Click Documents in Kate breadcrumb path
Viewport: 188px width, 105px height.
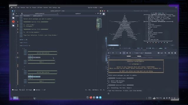coord(26,16)
